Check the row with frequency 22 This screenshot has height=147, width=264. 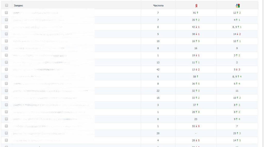[6, 91]
